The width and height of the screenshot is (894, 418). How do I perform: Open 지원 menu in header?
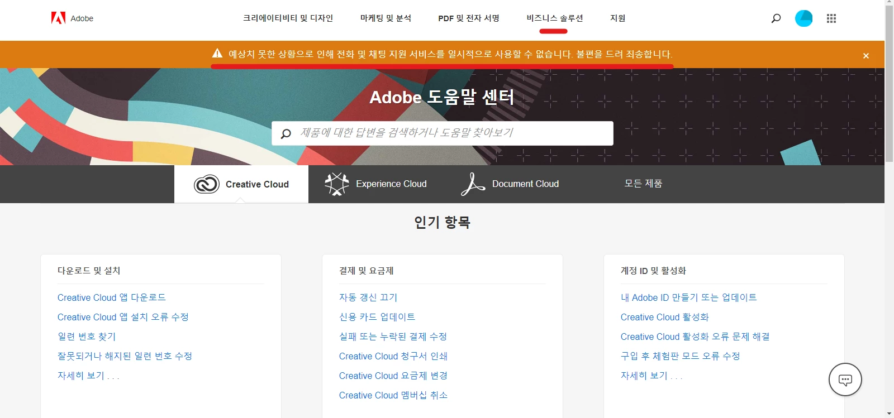pos(617,18)
